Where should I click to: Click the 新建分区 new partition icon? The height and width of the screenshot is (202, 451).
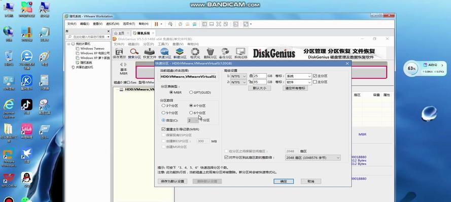click(x=180, y=53)
